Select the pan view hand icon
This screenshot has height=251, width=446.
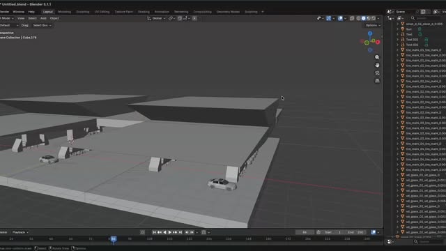click(x=377, y=65)
